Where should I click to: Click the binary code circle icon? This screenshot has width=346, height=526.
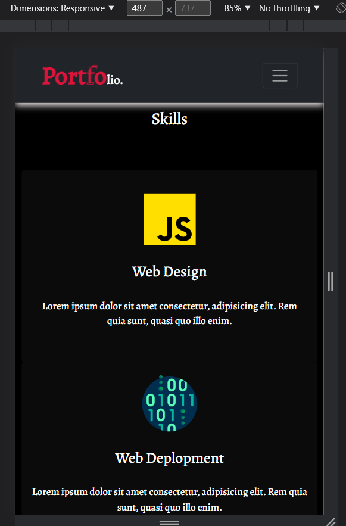[170, 403]
